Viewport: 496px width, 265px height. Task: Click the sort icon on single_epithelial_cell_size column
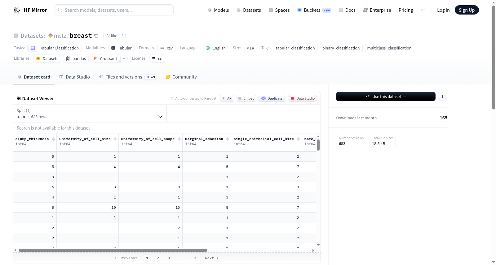click(x=298, y=139)
